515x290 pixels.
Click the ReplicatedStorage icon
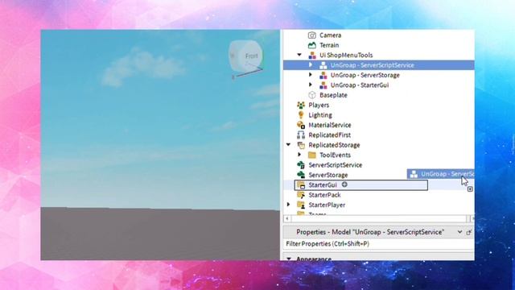pyautogui.click(x=301, y=145)
